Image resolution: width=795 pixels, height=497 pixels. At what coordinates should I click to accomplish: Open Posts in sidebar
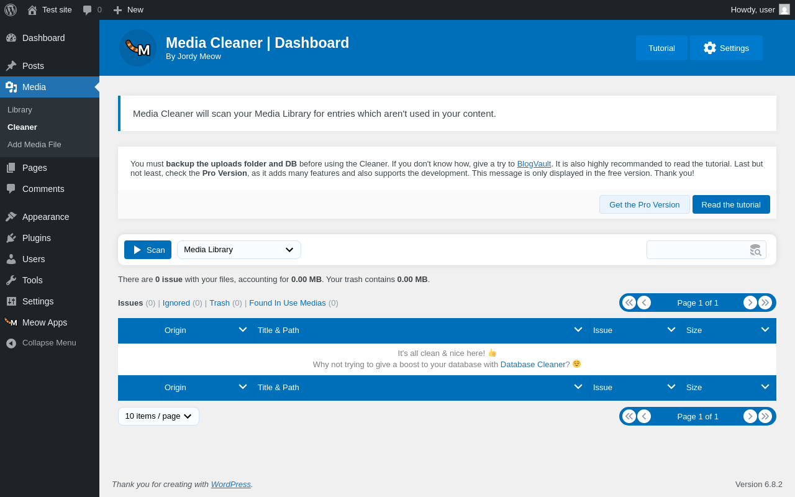point(50,66)
